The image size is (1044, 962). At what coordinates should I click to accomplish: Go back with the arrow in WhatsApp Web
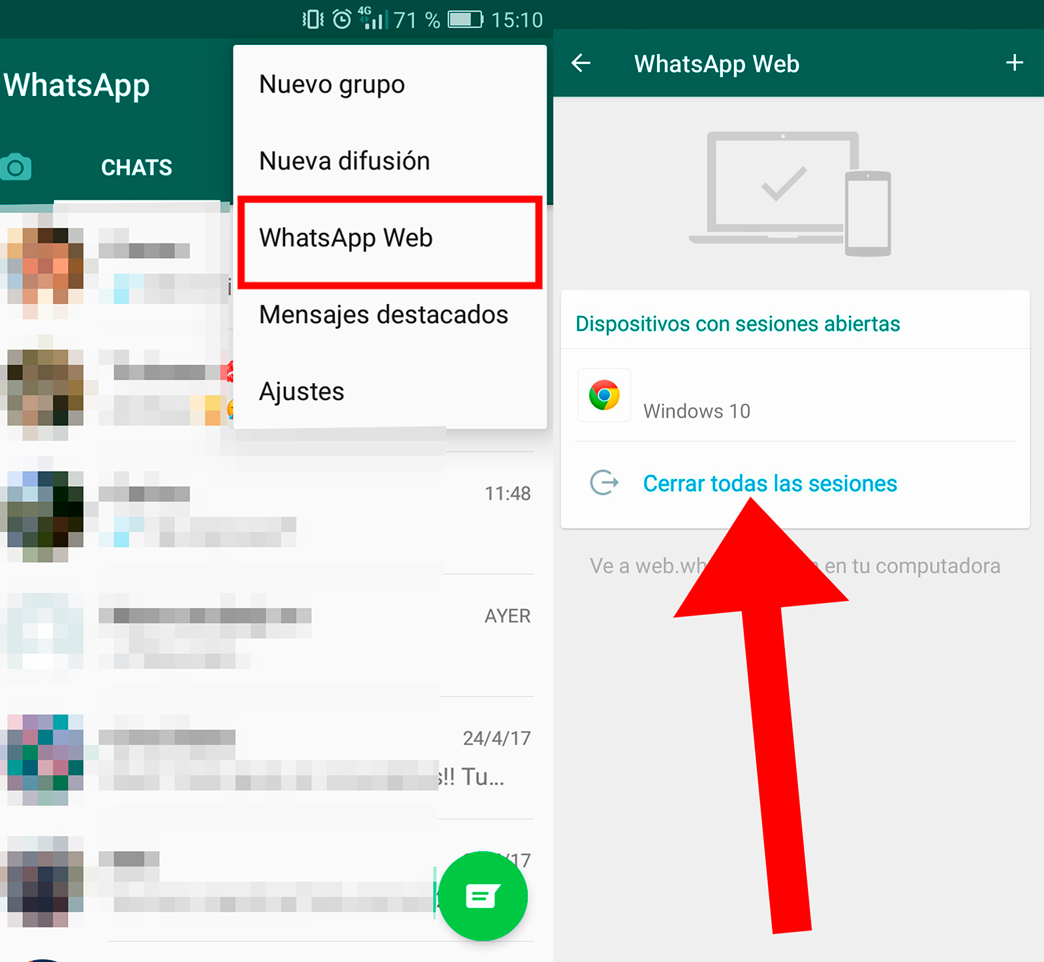581,63
